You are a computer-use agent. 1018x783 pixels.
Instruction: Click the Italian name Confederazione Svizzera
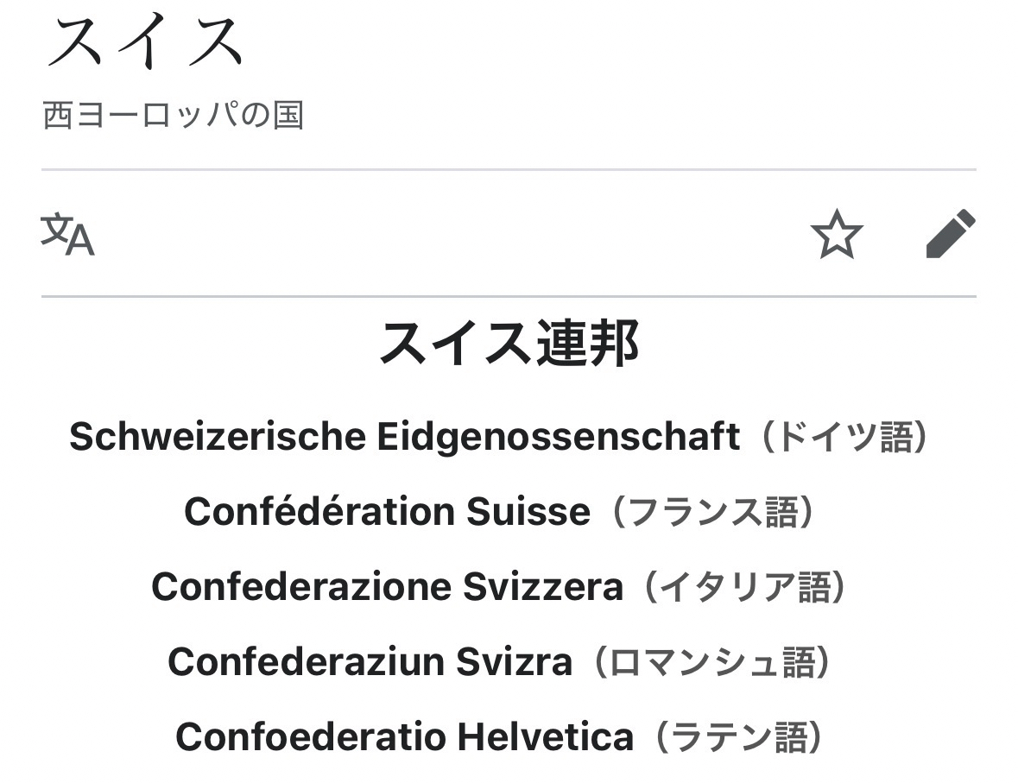pyautogui.click(x=387, y=588)
